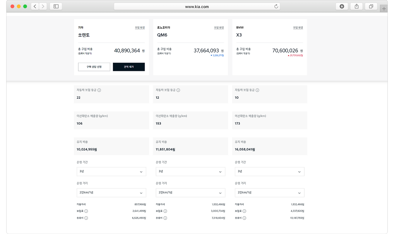Screen dimensions: 394x234
Task: Open info icon for QM6 자동차 보험 등급
Action: (x=178, y=90)
